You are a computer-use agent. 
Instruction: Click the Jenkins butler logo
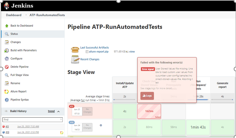tap(6, 6)
